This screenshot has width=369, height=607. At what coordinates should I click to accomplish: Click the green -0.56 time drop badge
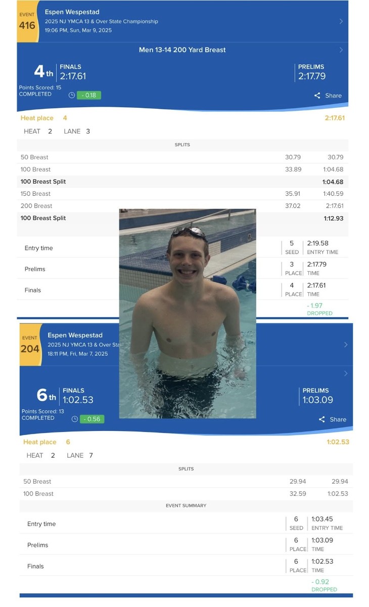pos(92,419)
